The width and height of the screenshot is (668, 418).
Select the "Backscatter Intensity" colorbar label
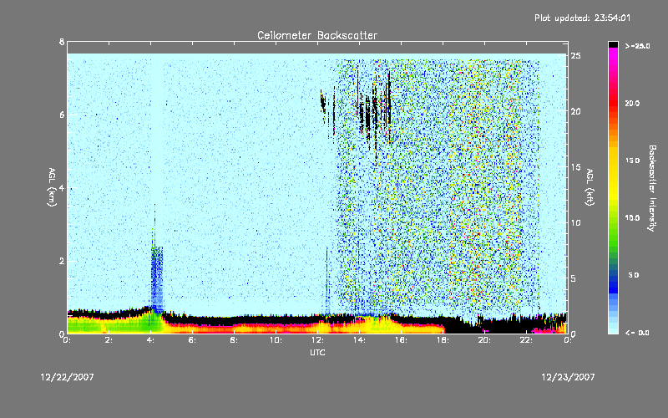(652, 188)
